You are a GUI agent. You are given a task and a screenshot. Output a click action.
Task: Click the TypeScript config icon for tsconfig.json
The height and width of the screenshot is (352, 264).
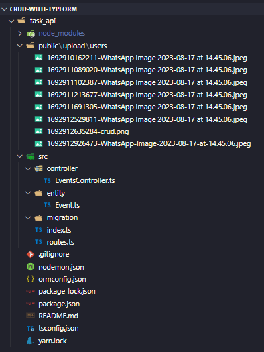[31, 329]
